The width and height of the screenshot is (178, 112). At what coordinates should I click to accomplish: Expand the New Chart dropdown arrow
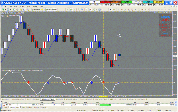point(5,9)
